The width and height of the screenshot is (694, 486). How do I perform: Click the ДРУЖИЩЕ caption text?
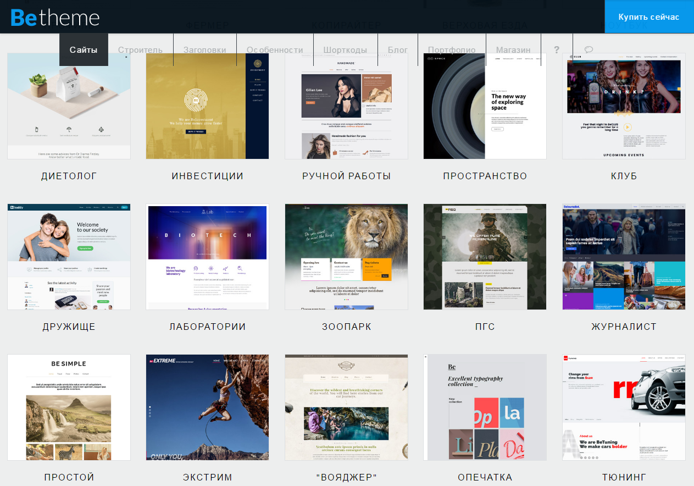69,327
